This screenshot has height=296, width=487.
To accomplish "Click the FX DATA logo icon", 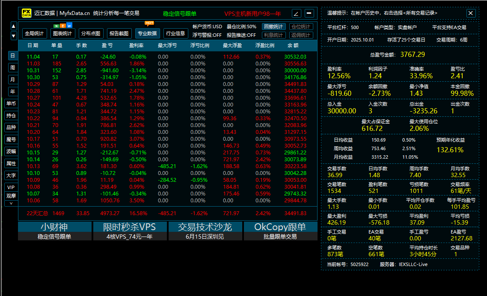I will point(27,13).
